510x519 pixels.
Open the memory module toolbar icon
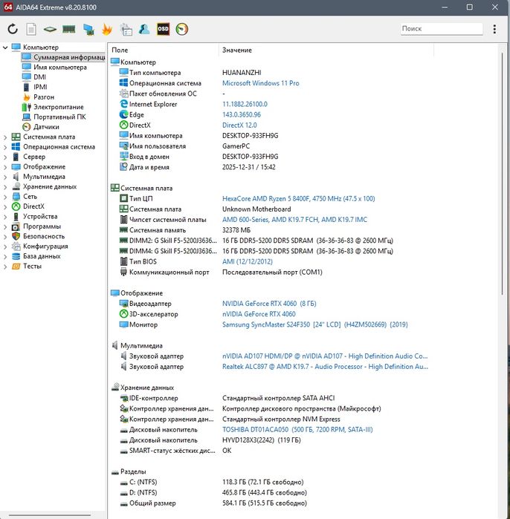pos(68,29)
